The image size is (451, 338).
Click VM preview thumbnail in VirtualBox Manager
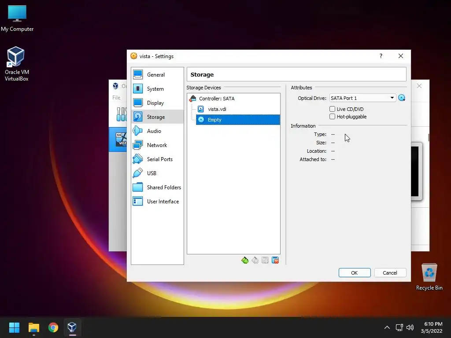416,171
